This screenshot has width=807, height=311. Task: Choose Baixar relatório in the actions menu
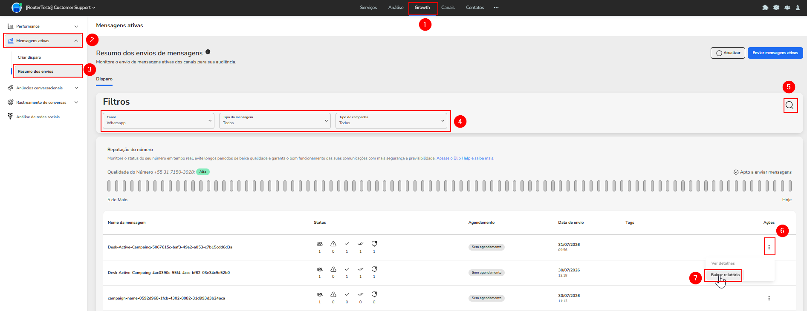tap(725, 275)
